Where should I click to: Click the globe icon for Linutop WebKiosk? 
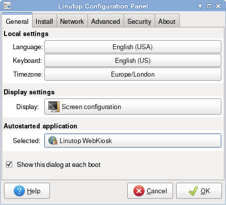click(53, 141)
